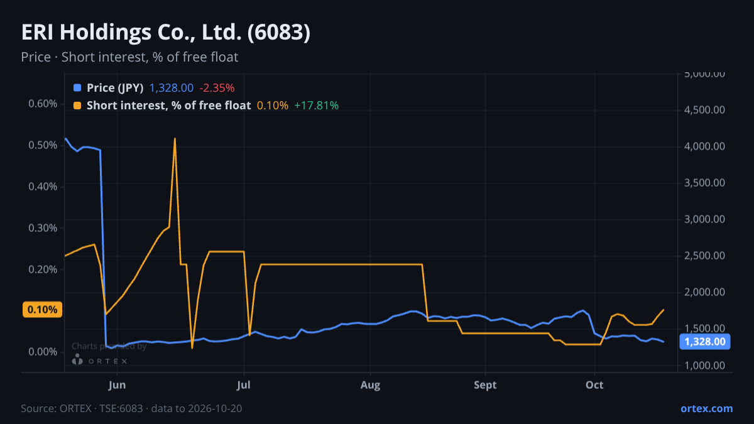
Task: Click the Jul x-axis label
Action: 244,385
